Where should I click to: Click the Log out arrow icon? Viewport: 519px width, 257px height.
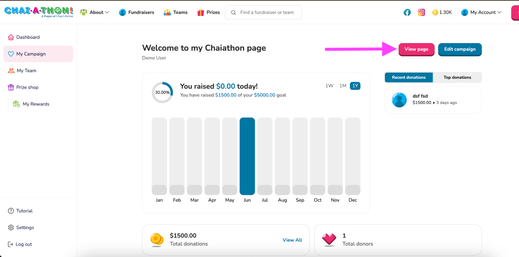coord(10,244)
